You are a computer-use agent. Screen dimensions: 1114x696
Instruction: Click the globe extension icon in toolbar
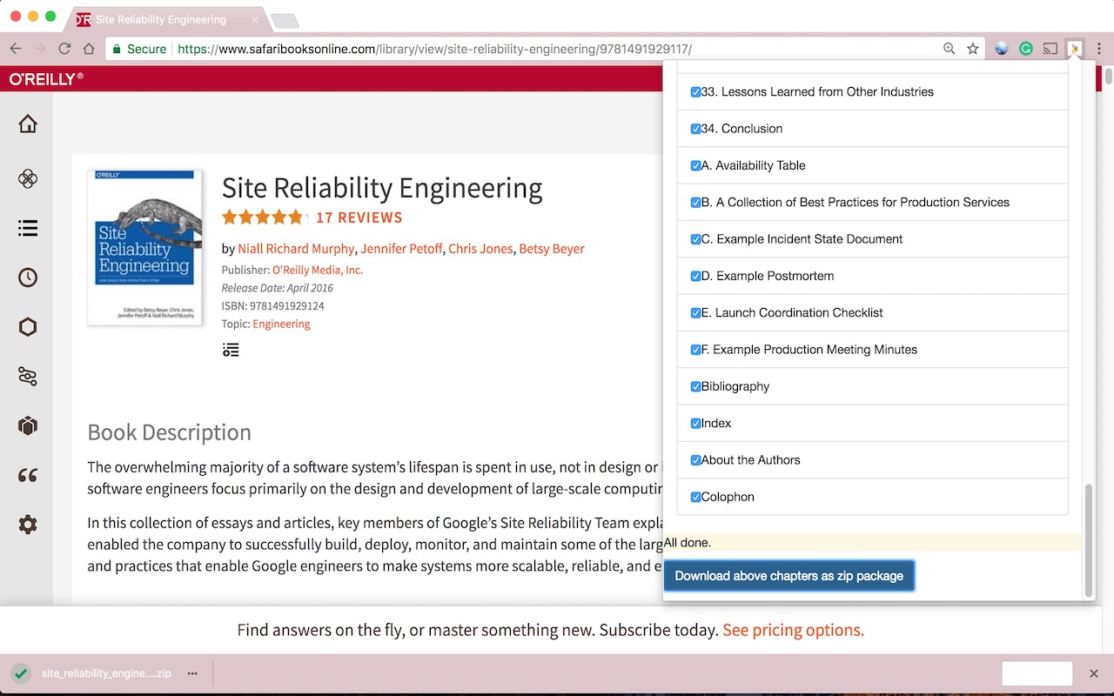click(x=1002, y=49)
